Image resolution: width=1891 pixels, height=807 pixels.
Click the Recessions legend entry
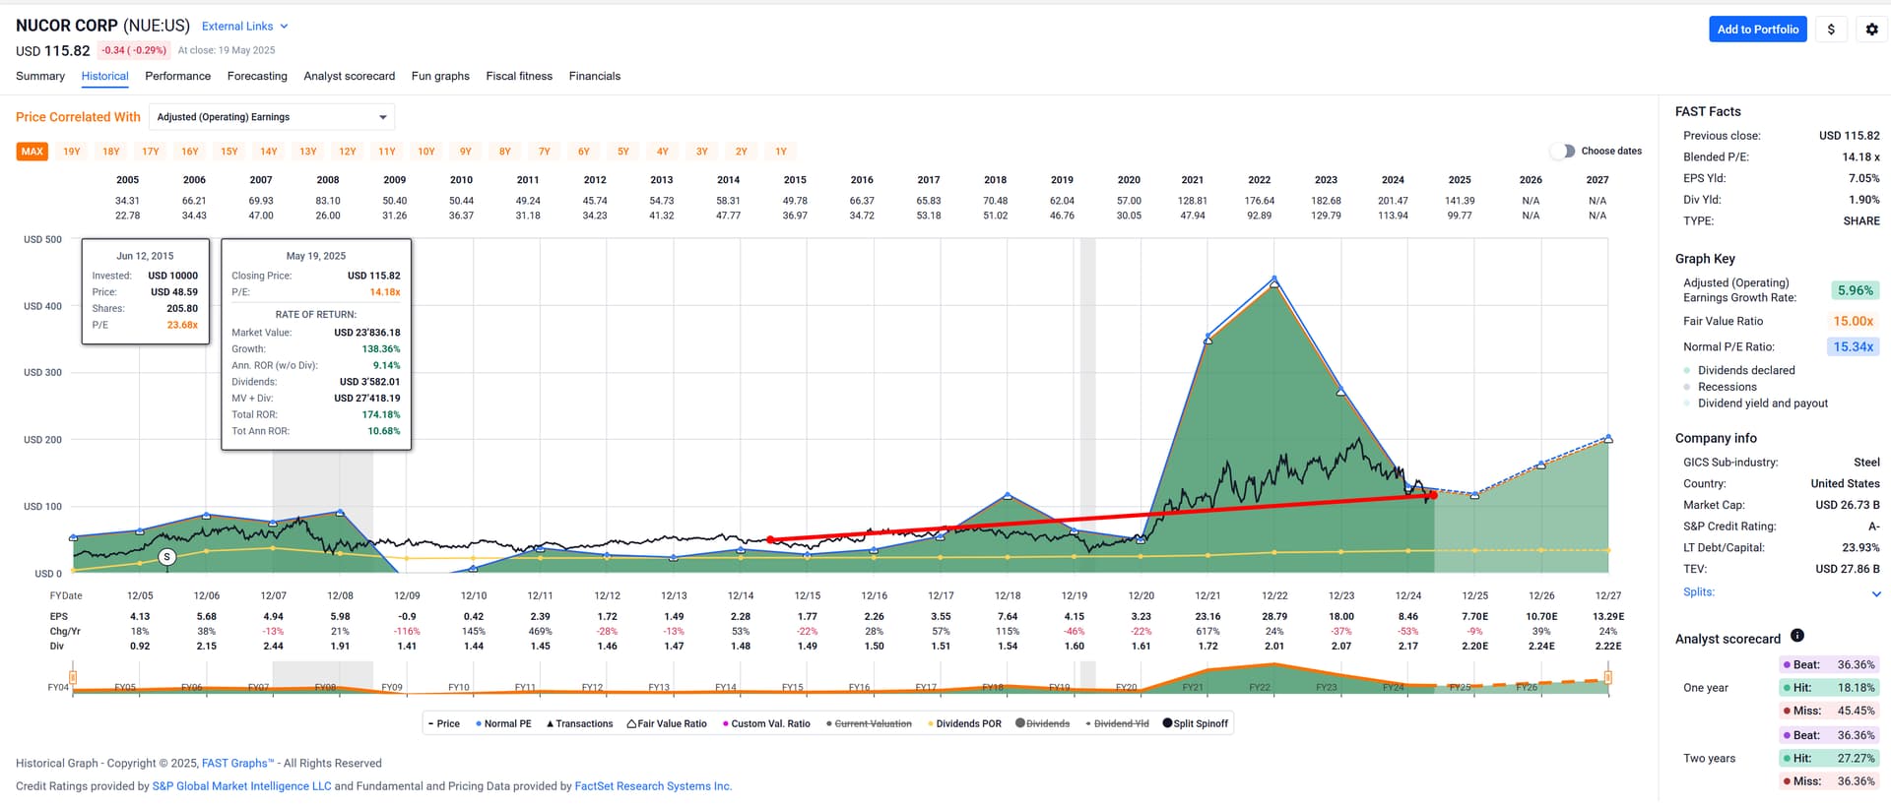point(1727,387)
